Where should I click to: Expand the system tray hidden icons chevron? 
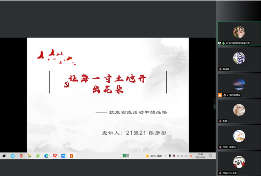click(x=165, y=156)
